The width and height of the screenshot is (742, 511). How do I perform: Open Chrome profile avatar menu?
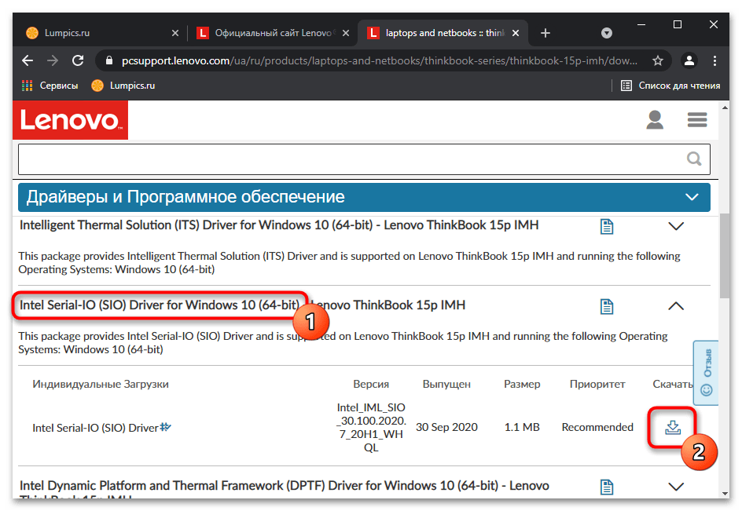(689, 60)
